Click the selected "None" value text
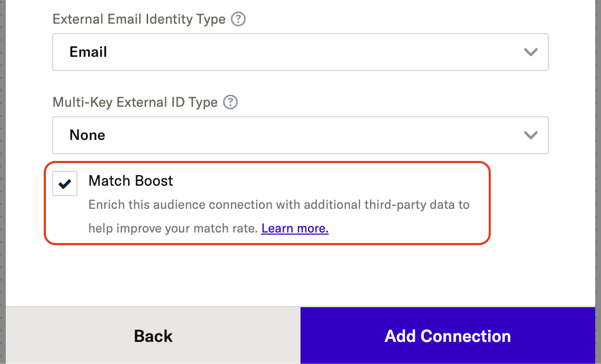601x364 pixels. tap(88, 135)
